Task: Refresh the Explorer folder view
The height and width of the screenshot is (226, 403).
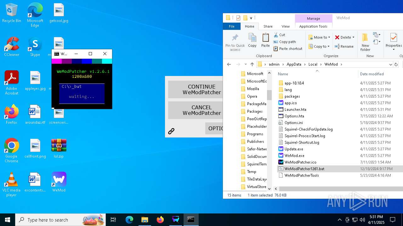Action: pyautogui.click(x=396, y=64)
